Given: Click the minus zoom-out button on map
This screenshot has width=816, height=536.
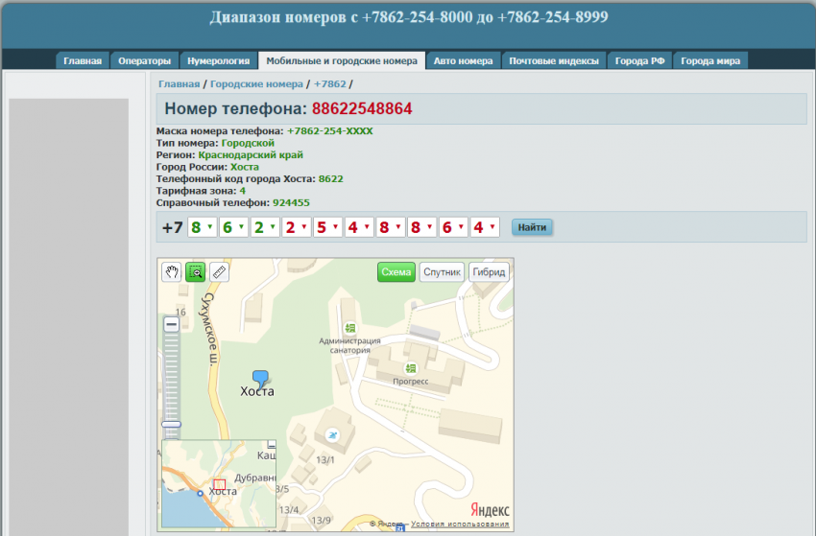Looking at the screenshot, I should point(171,325).
